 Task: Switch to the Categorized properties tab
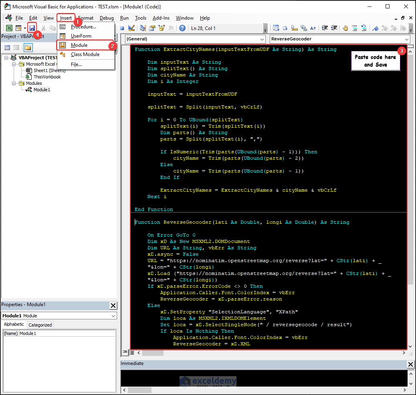[x=40, y=325]
